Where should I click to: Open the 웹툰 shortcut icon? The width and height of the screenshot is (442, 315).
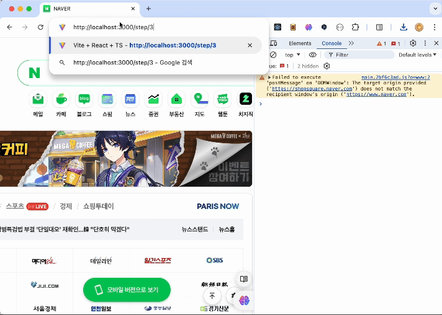(x=223, y=99)
